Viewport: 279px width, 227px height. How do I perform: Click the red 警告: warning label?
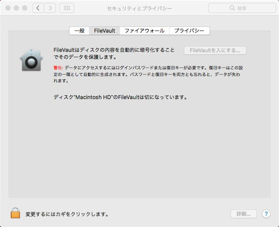point(58,68)
